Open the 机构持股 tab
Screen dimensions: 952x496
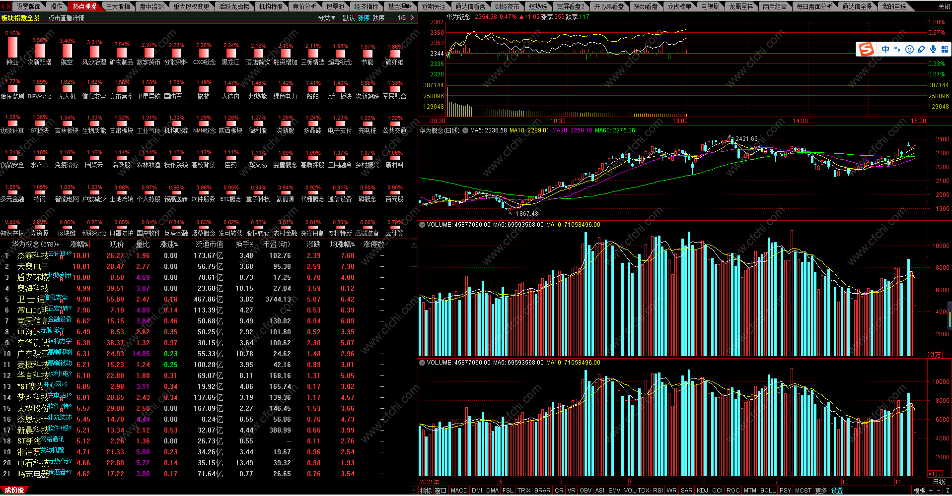point(271,6)
